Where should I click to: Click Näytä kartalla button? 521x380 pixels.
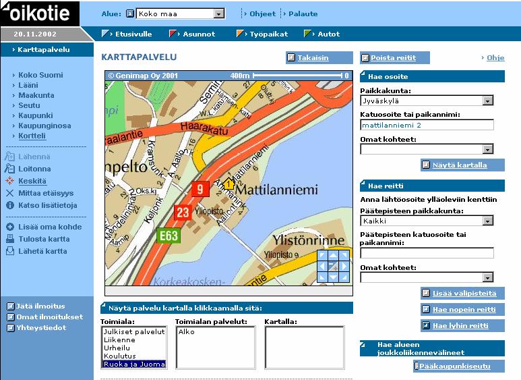[462, 165]
